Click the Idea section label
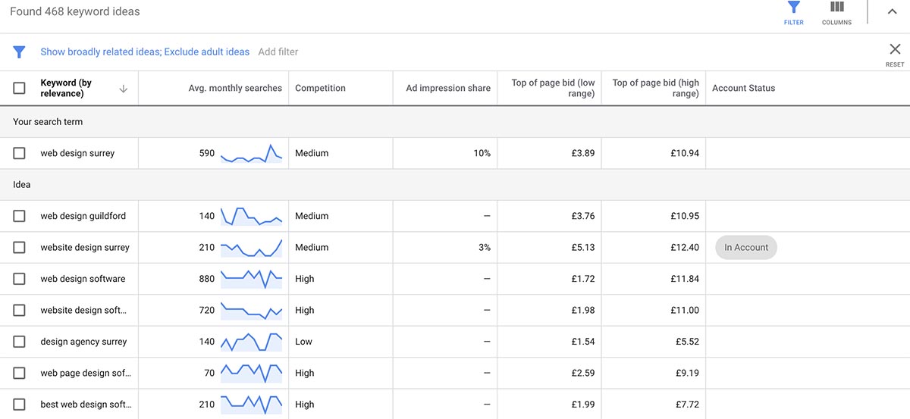910x419 pixels. [21, 184]
